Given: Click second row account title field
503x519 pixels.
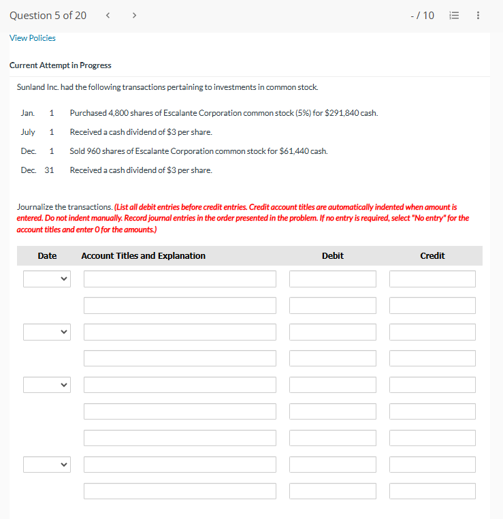Looking at the screenshot, I should (180, 305).
